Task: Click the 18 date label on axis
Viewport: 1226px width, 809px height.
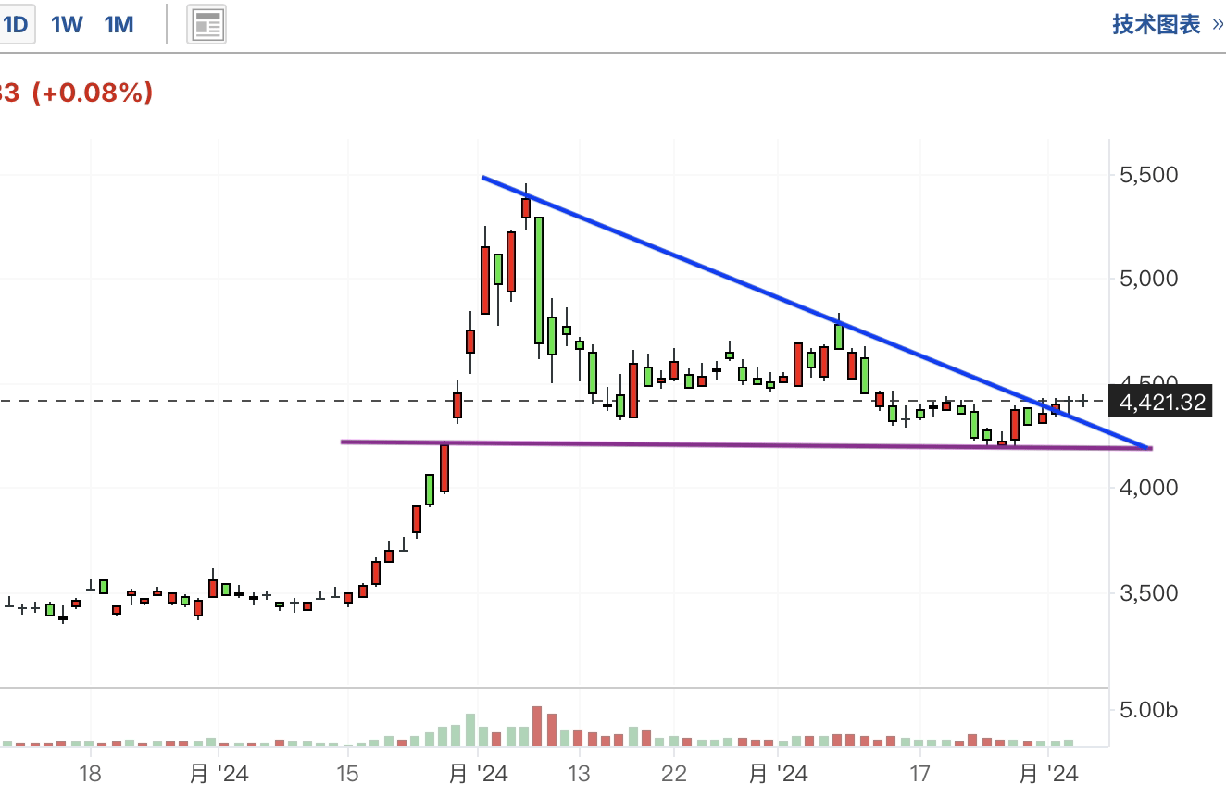Action: 90,774
